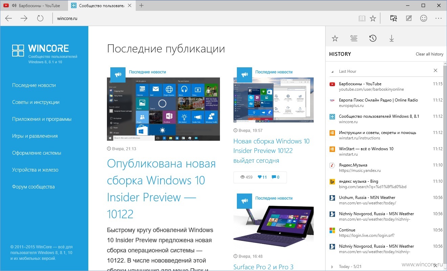The image size is (447, 271).
Task: Click Последние новости tag above Surface article
Action: pyautogui.click(x=274, y=198)
